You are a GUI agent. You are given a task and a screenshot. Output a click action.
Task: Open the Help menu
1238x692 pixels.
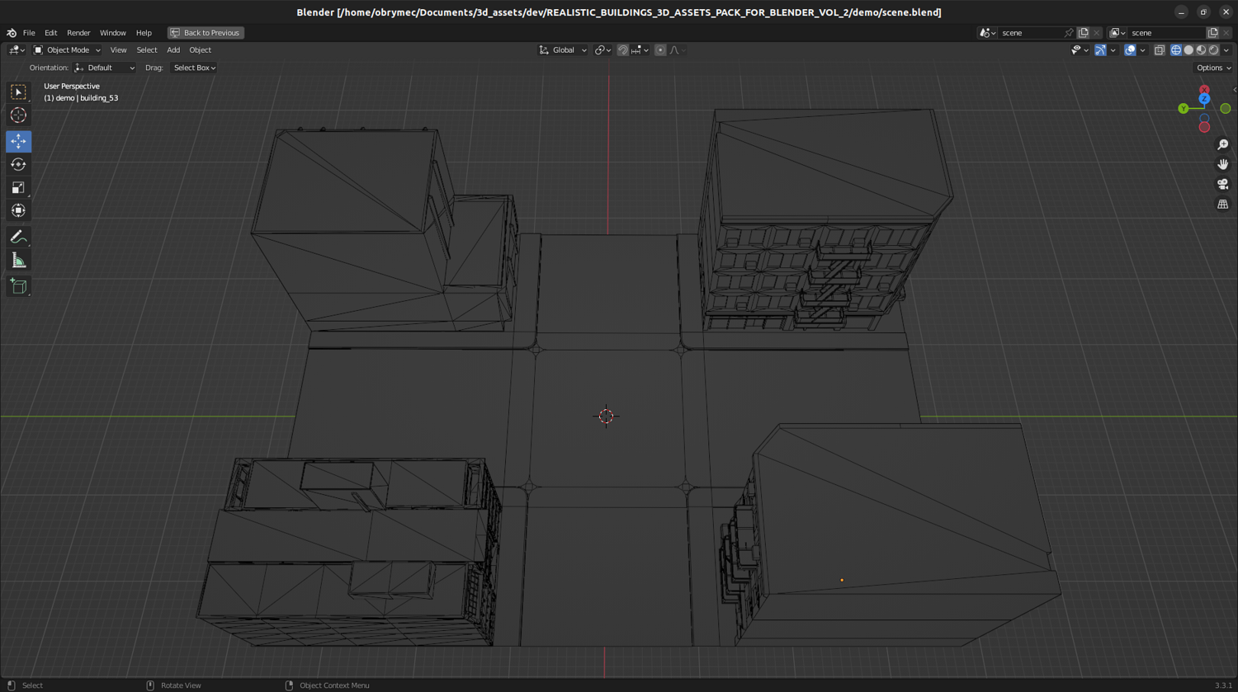pos(144,33)
